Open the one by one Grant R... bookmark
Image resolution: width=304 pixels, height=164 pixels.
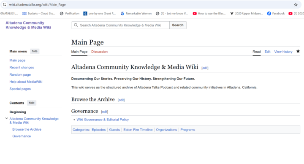[100, 14]
